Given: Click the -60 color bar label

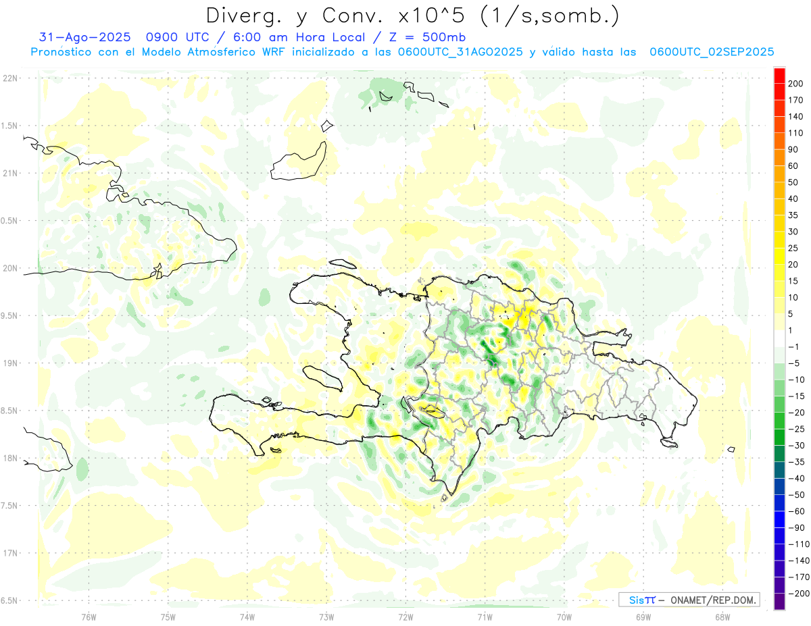Looking at the screenshot, I should 796,511.
